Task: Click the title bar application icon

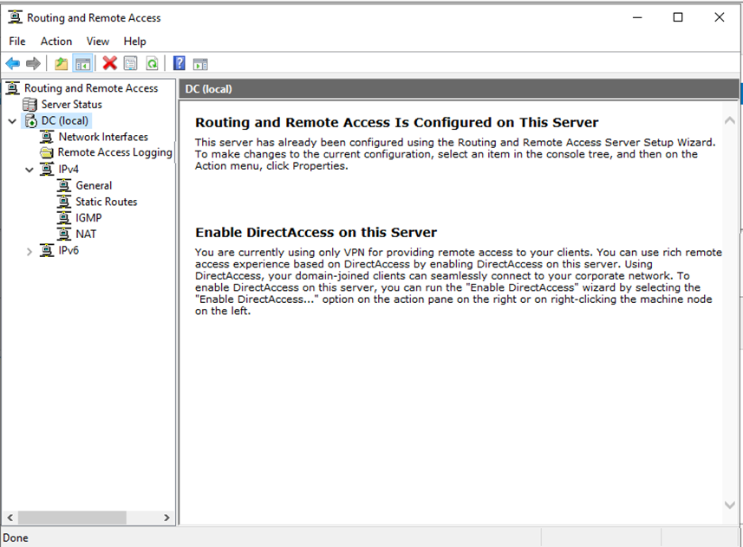Action: [15, 17]
